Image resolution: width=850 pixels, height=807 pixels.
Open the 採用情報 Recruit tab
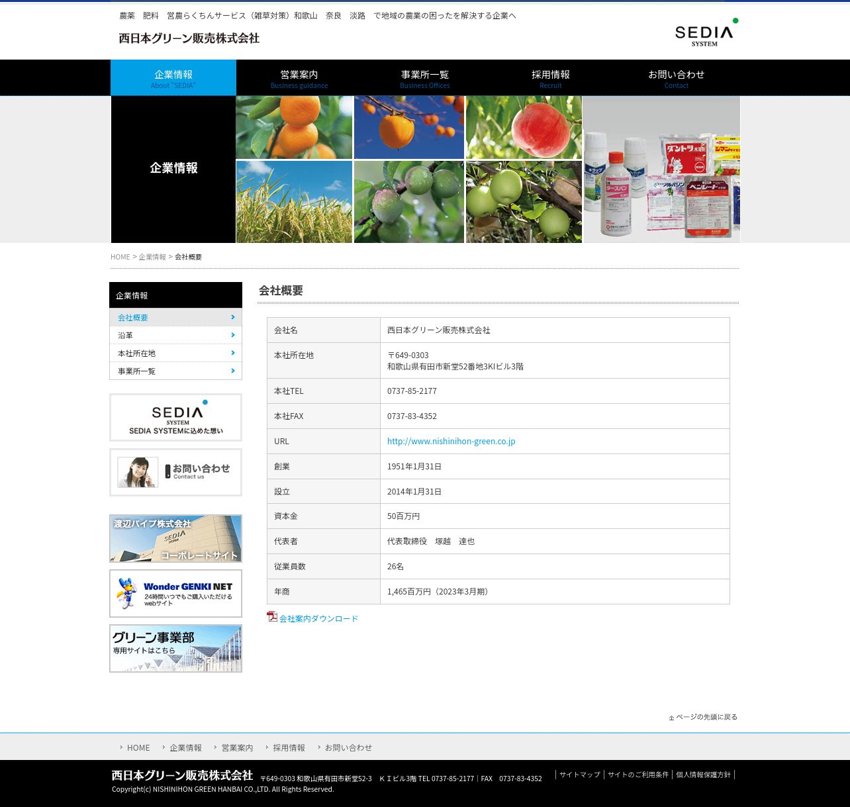coord(551,77)
